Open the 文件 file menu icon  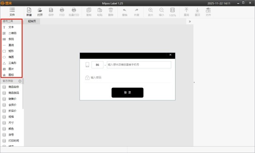[12, 10]
